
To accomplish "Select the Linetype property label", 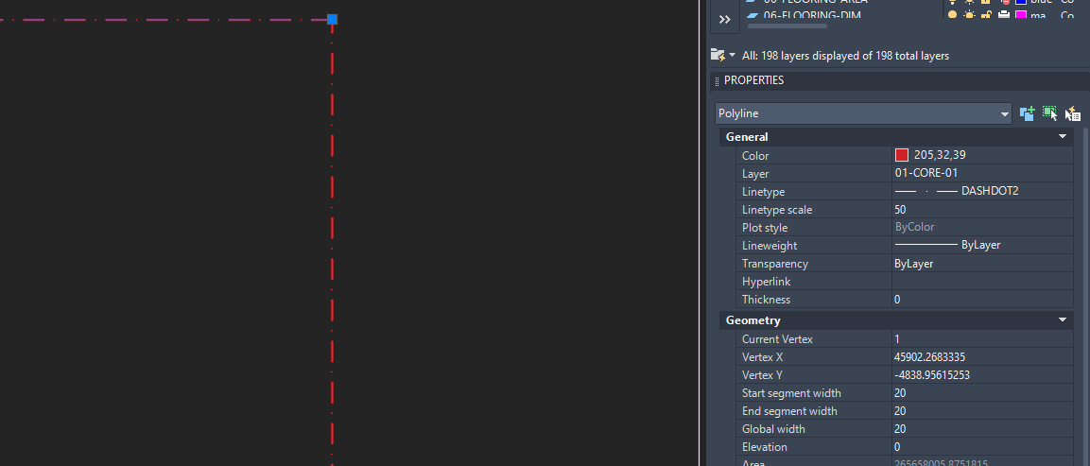I will click(x=763, y=191).
